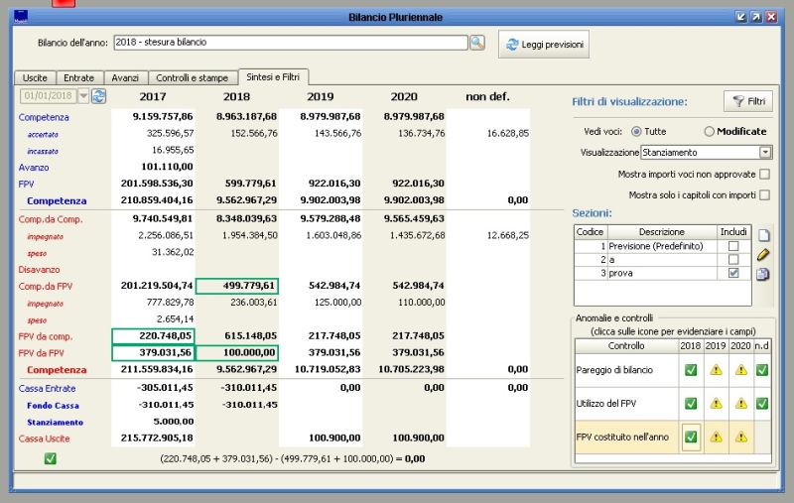Open the date picker dropdown arrow

pos(83,96)
